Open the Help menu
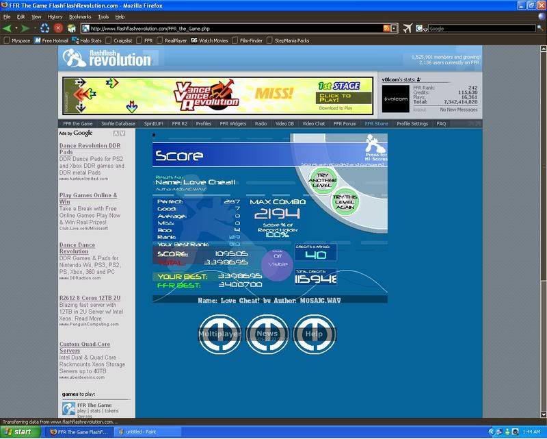 [x=120, y=16]
